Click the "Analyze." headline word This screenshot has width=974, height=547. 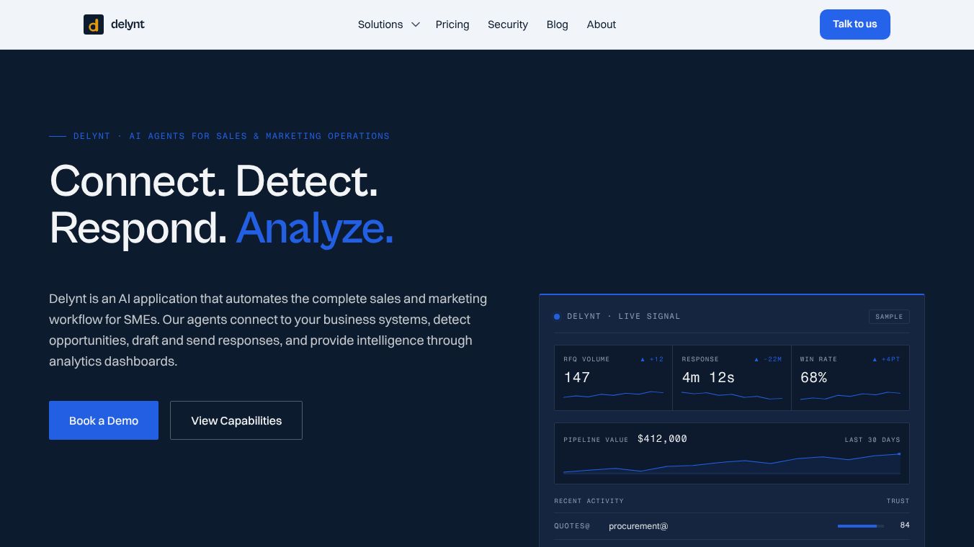[315, 228]
